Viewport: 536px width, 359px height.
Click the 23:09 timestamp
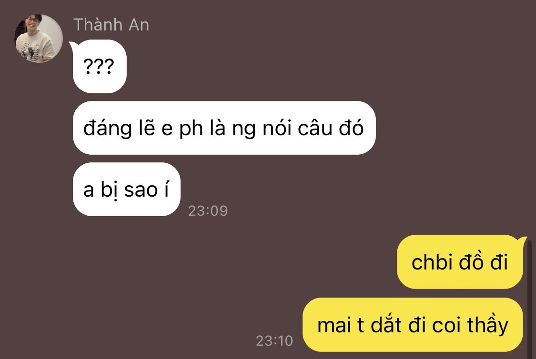pos(208,211)
